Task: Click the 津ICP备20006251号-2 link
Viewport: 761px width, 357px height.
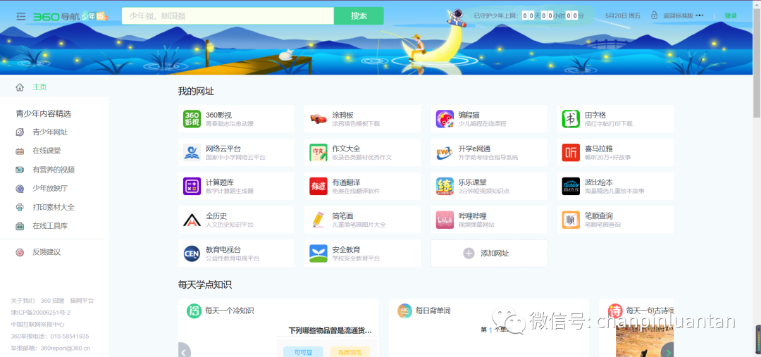Action: tap(40, 313)
